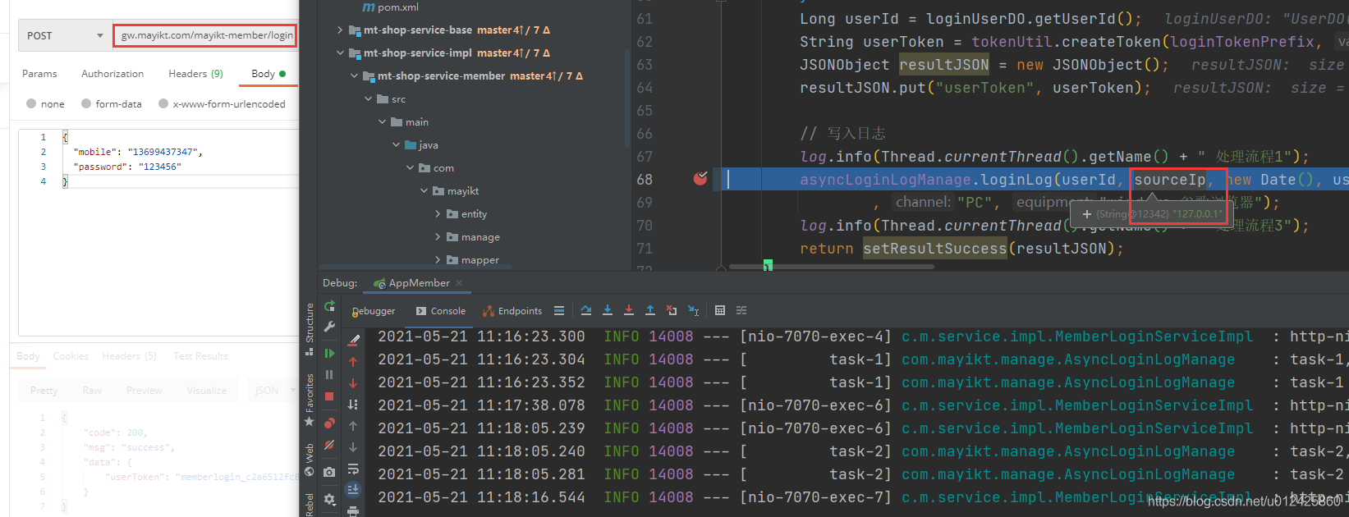The width and height of the screenshot is (1349, 517).
Task: Mute breakpoints slashed circle icon
Action: point(329,445)
